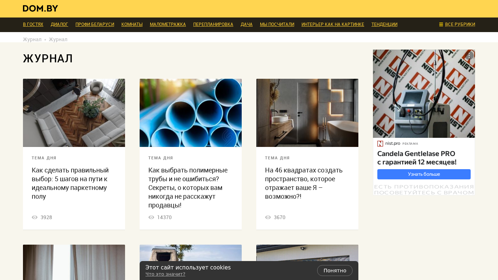
Task: Open the Перепланировка section
Action: coord(213,24)
